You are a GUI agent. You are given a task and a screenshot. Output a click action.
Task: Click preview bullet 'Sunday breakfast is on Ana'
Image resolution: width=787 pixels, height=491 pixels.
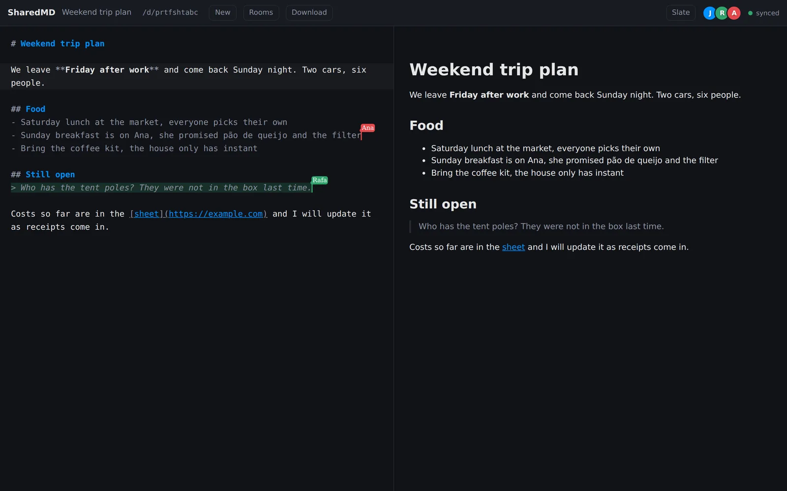click(575, 160)
